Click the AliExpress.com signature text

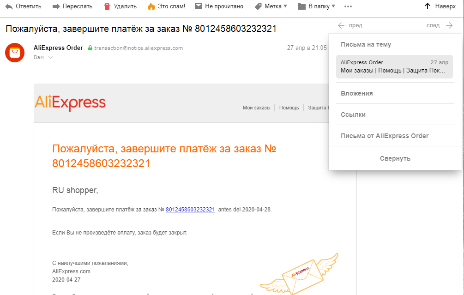coord(71,271)
